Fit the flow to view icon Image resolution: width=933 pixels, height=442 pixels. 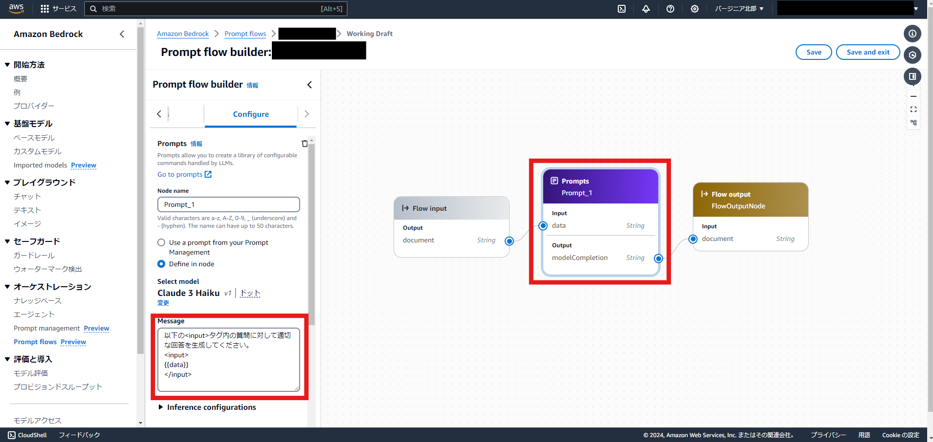(x=914, y=110)
